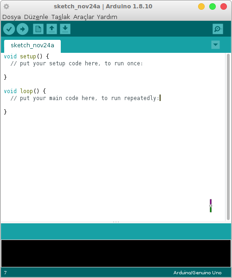
Task: Click the gear icon in the title bar
Action: click(6, 6)
